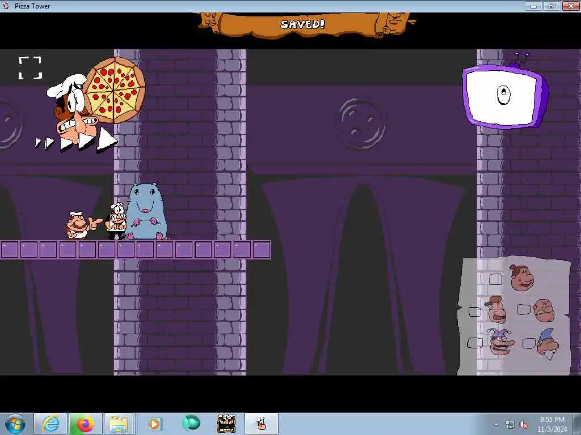Click the fullscreen bracket icon in the game

(x=31, y=68)
